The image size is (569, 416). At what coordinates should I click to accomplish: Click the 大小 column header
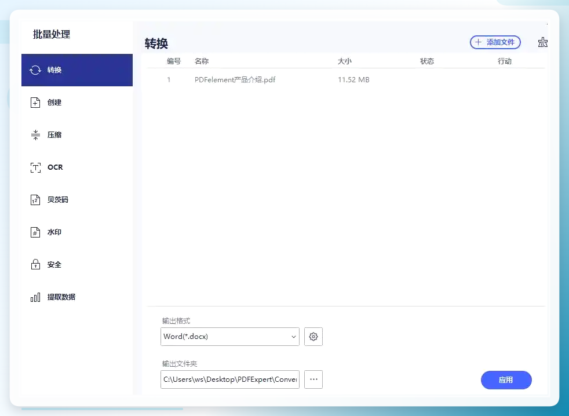[344, 61]
